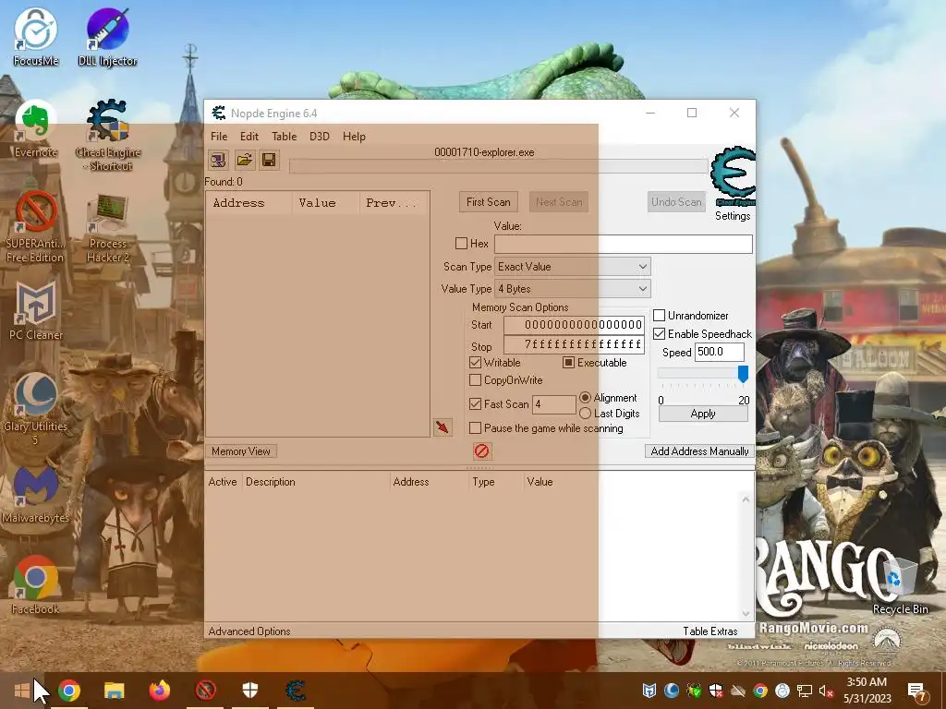Open the Edit menu
Image resolution: width=946 pixels, height=709 pixels.
249,137
